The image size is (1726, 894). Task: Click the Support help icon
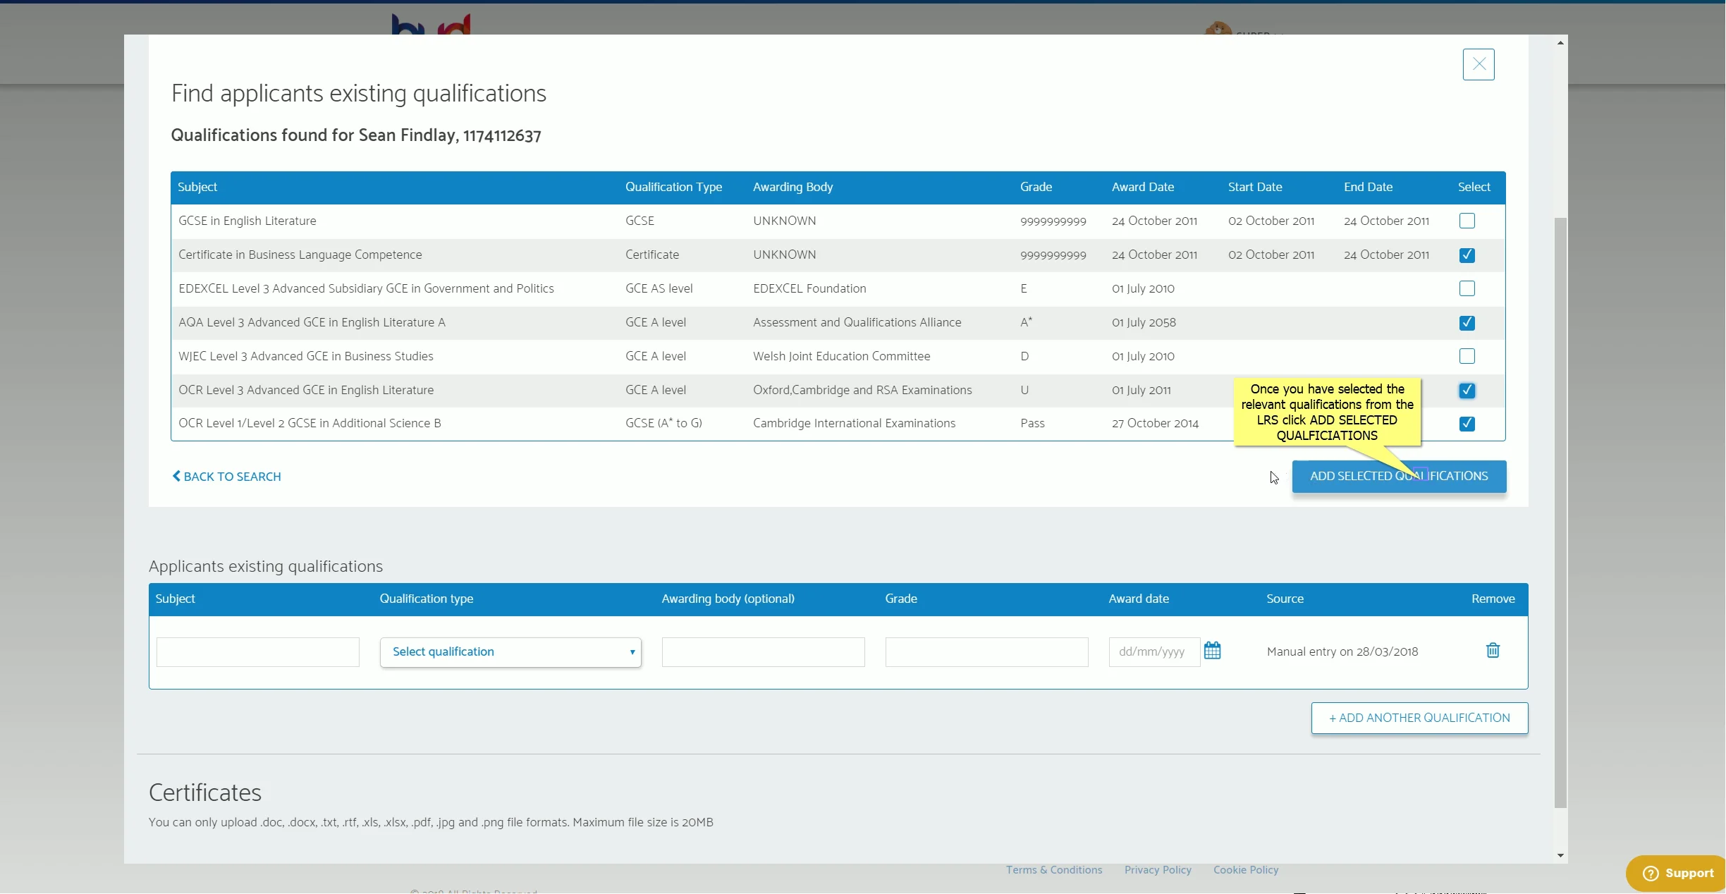[1651, 873]
